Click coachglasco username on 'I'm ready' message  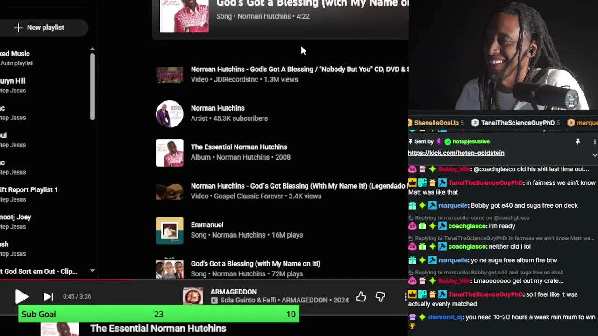(467, 226)
